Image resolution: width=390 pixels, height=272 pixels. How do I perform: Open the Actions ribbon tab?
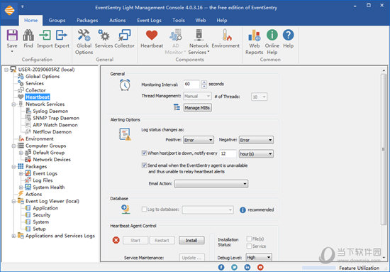[118, 21]
